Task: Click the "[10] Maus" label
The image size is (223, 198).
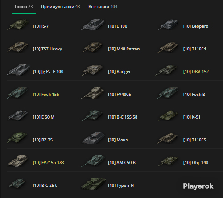Action: click(x=118, y=140)
